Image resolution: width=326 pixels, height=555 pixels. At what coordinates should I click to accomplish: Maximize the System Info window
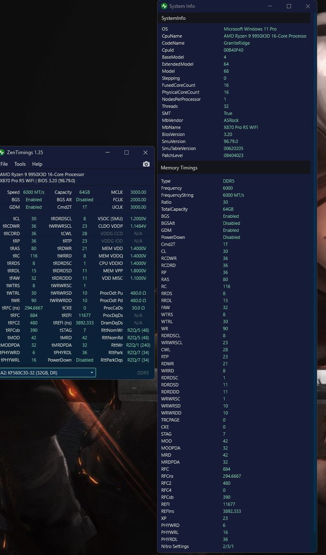click(289, 6)
